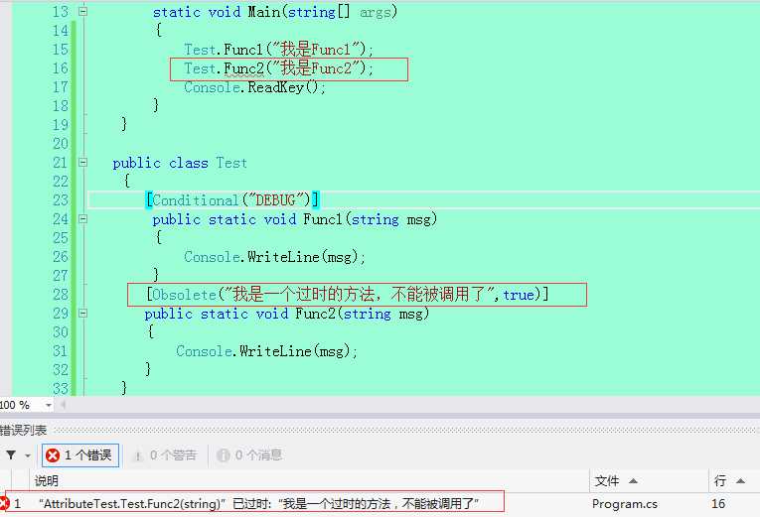Screen dimensions: 760x517
Task: Click Console.WriteLine(msg) on line 26
Action: pyautogui.click(x=274, y=257)
